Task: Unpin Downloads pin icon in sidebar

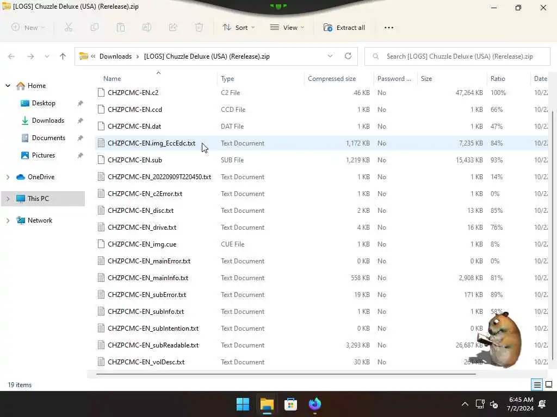Action: tap(81, 121)
